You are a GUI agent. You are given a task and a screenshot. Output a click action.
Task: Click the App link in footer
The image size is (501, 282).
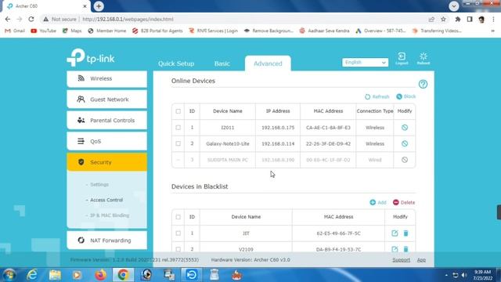[x=421, y=260]
